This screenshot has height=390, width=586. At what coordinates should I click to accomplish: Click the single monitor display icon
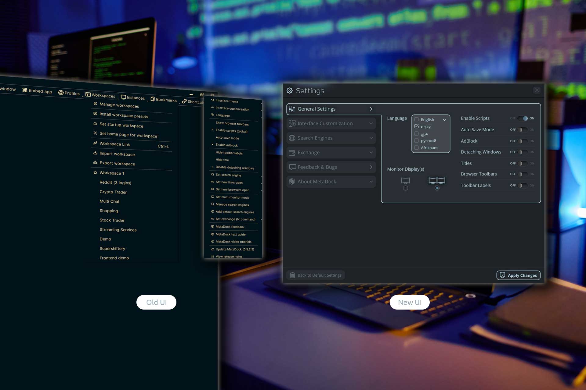[405, 181]
